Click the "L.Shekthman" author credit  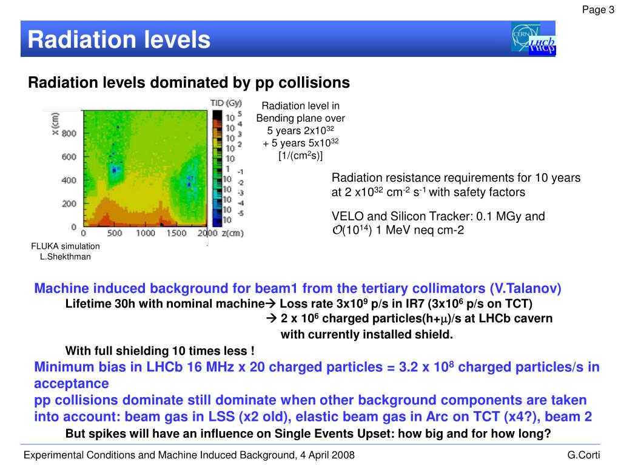pos(65,257)
